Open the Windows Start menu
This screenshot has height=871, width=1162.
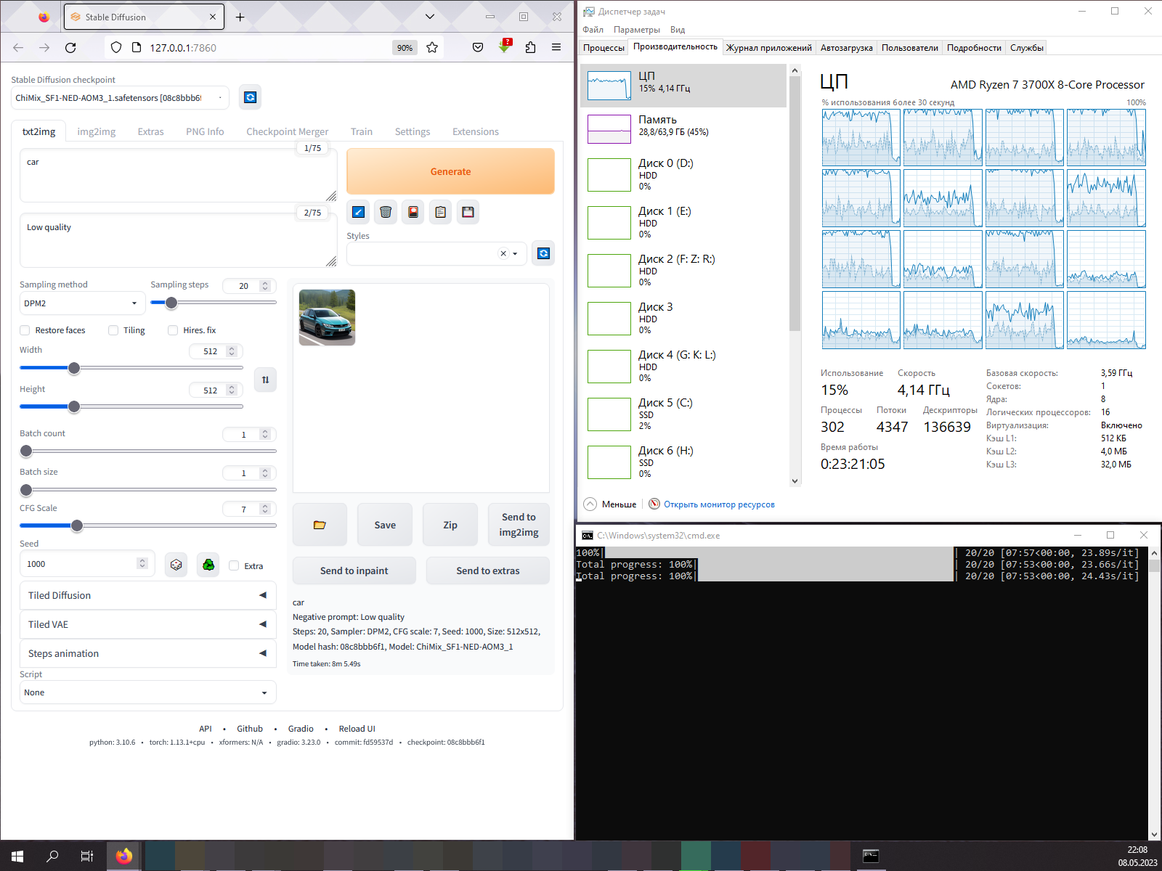[x=17, y=856]
